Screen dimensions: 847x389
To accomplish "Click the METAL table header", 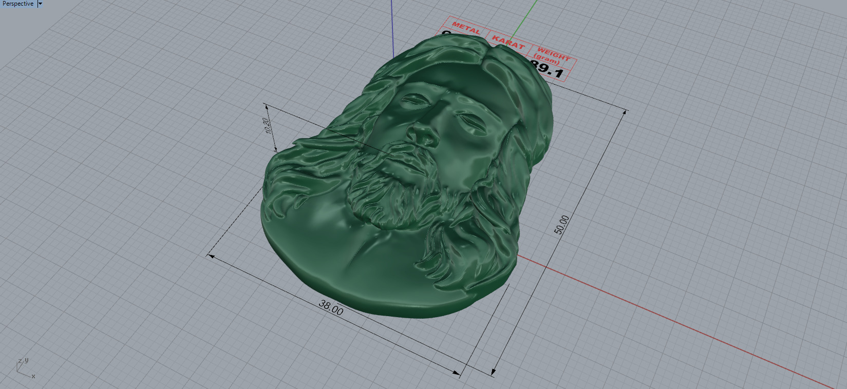I will tap(466, 28).
